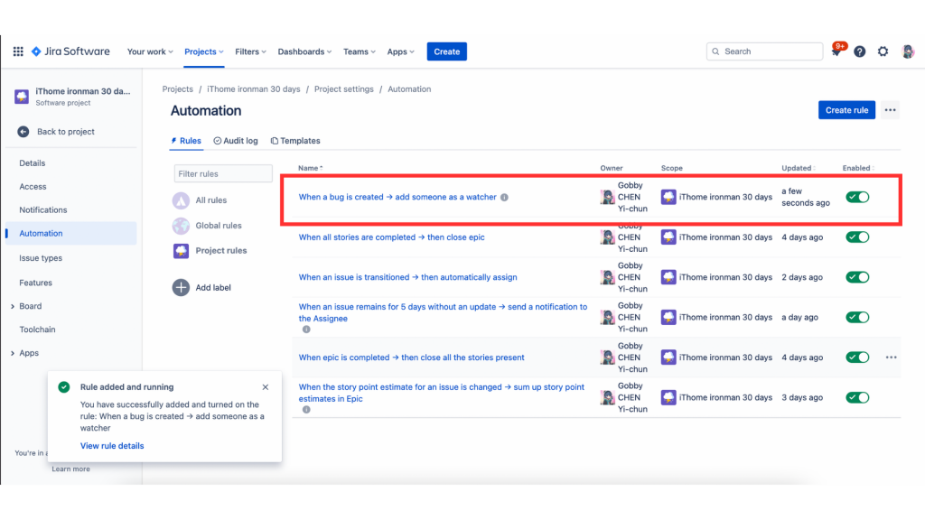The height and width of the screenshot is (520, 925).
Task: Open the Dashboards dropdown
Action: (304, 51)
